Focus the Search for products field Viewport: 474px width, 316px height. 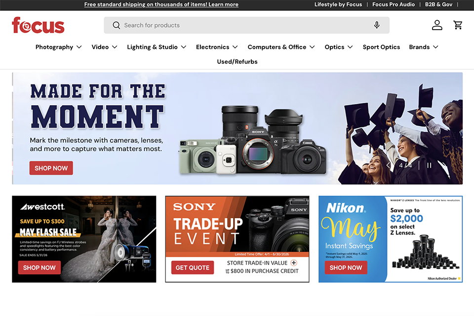[x=247, y=25]
